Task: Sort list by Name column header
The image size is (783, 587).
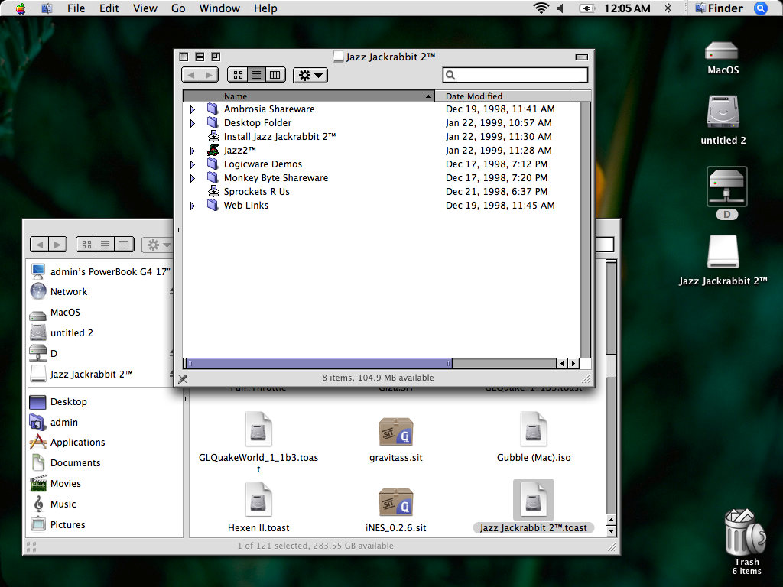Action: 309,96
